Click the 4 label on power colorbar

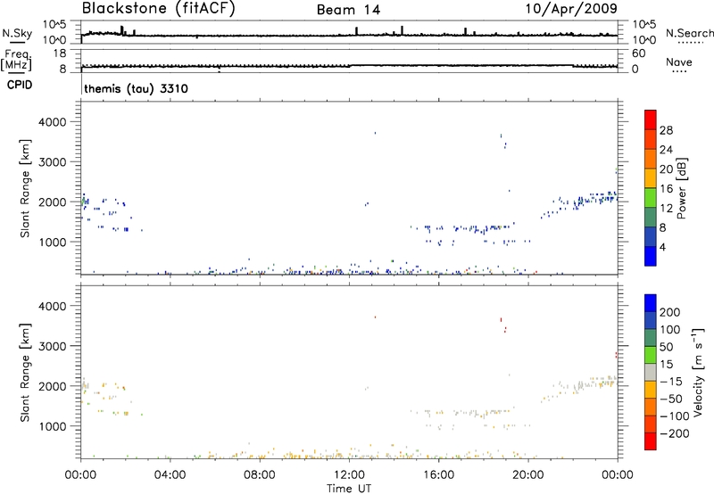tap(662, 247)
